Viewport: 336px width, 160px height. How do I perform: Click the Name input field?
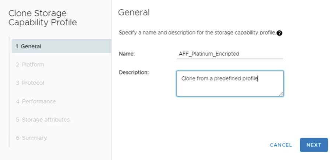click(x=230, y=54)
